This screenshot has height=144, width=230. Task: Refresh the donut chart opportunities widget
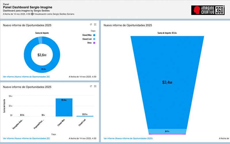click(x=91, y=25)
